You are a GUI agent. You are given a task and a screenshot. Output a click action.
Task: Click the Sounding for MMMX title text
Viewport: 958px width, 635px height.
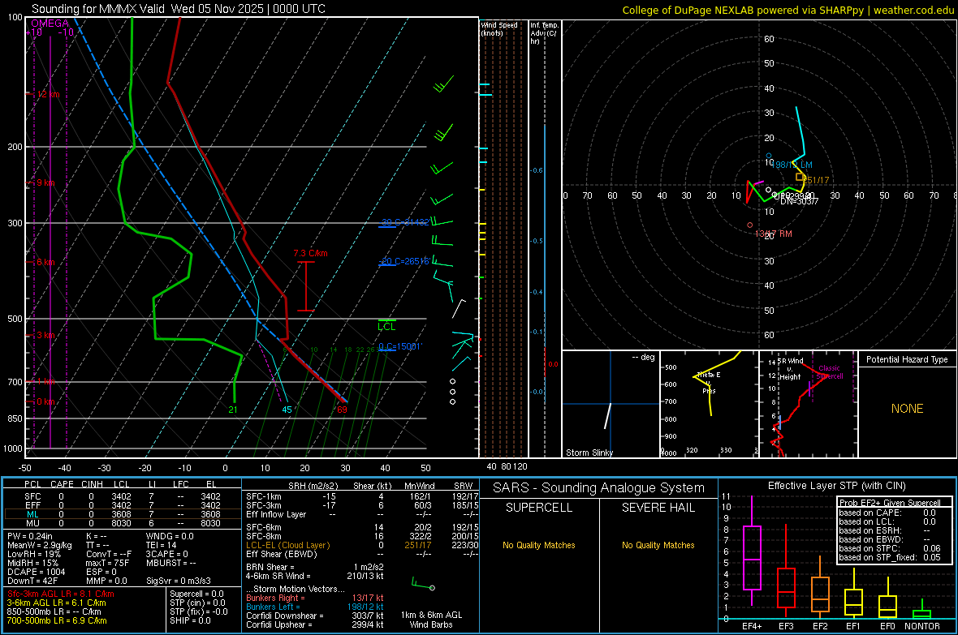tap(179, 9)
